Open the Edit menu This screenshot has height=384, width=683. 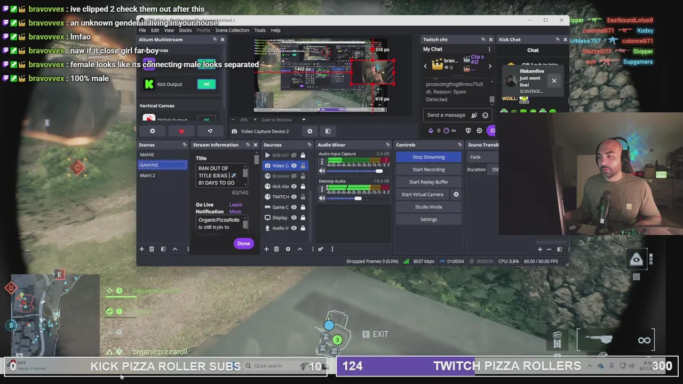click(155, 30)
